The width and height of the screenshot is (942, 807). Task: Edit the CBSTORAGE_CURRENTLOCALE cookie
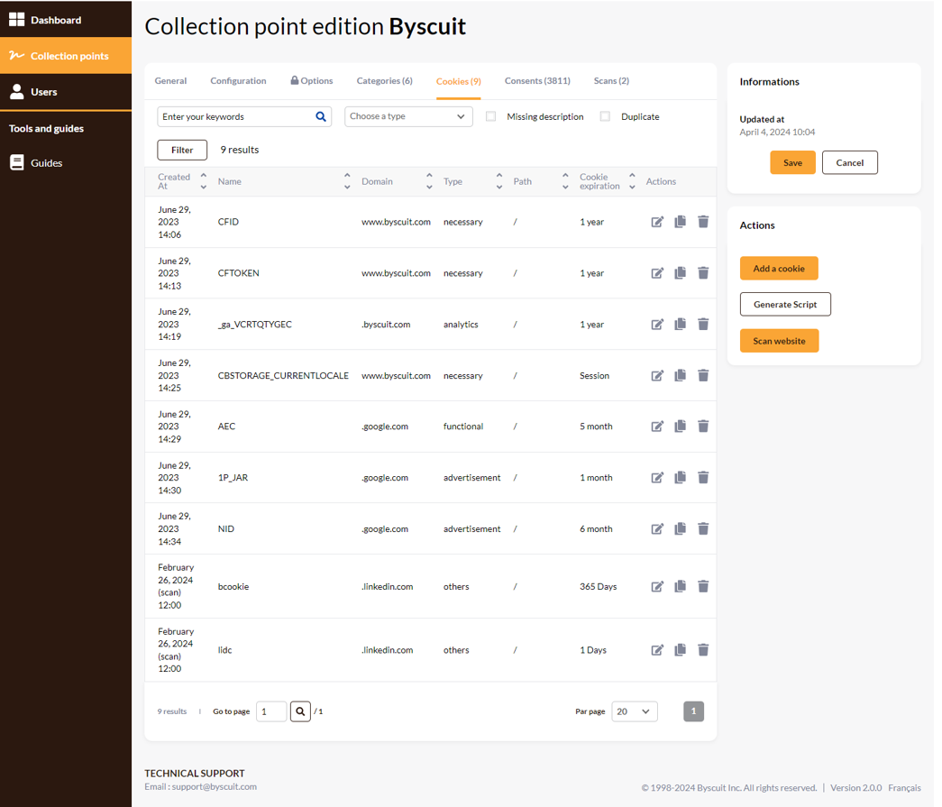(657, 376)
